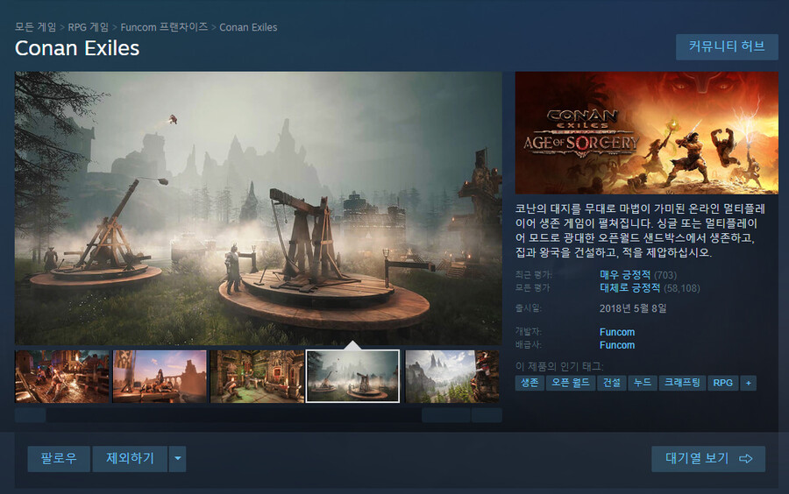Select the 생존 tag
Image resolution: width=789 pixels, height=494 pixels.
[x=530, y=383]
